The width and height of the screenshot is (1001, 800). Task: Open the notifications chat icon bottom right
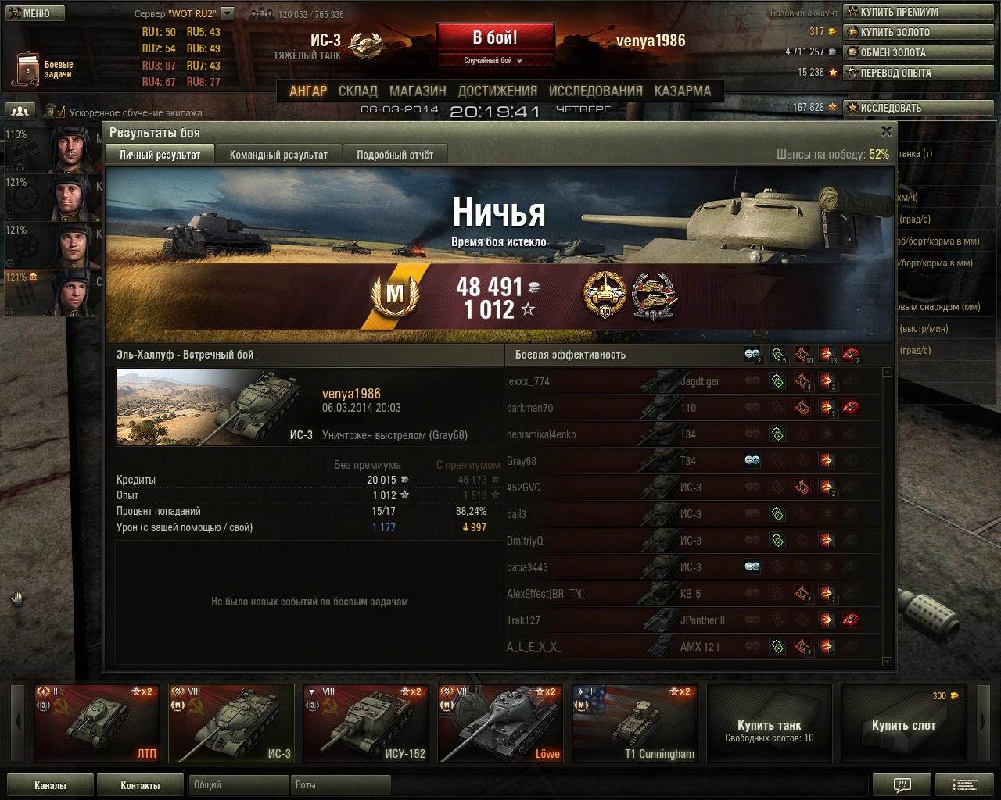point(902,784)
